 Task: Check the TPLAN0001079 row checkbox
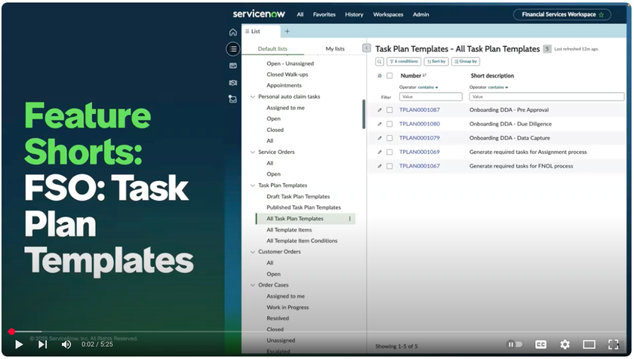point(389,138)
